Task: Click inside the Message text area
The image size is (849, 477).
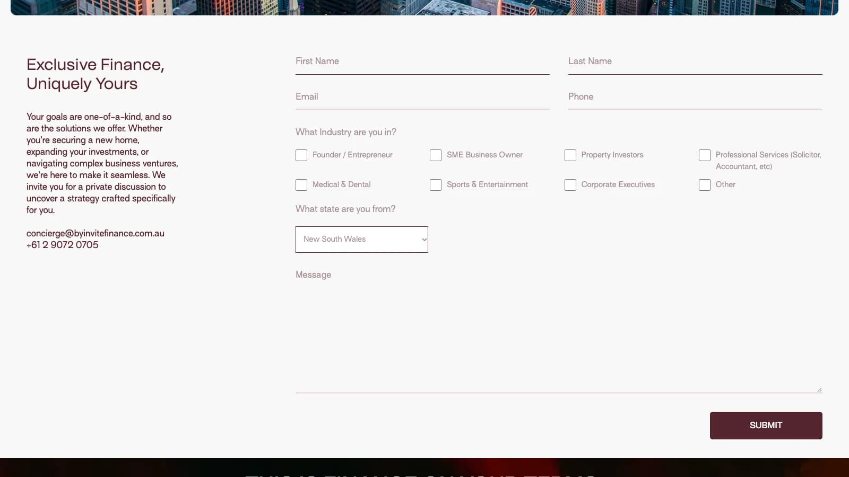Action: 559,329
